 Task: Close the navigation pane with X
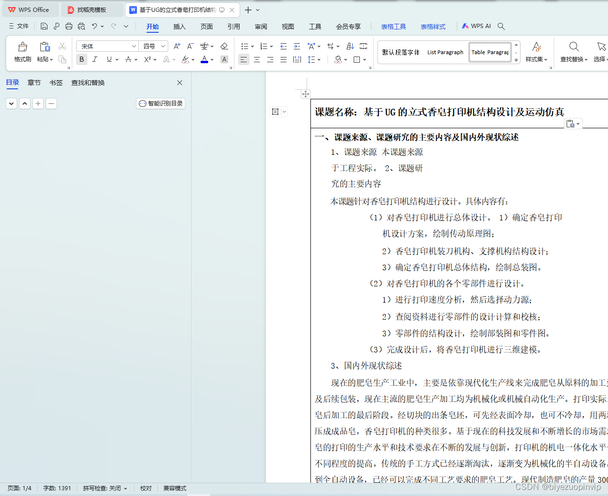point(180,83)
